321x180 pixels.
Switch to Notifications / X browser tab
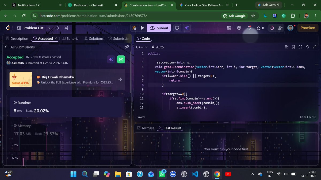(37, 5)
